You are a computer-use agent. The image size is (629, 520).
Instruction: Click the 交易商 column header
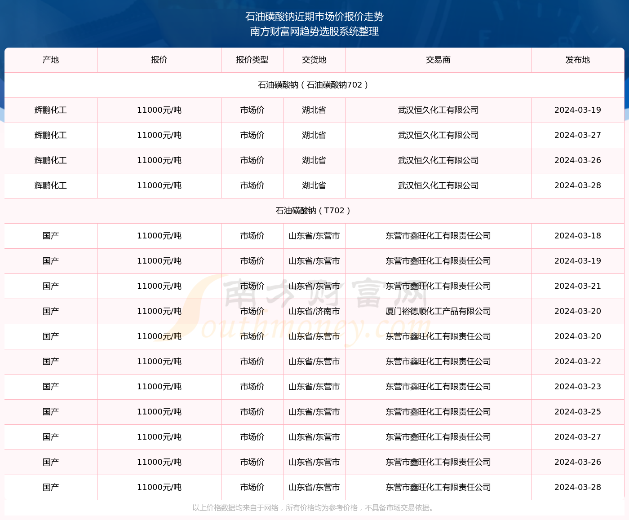coord(438,60)
